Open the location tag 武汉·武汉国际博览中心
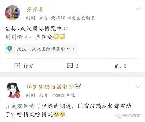Viewport: 145px width, 122px height. point(41,49)
